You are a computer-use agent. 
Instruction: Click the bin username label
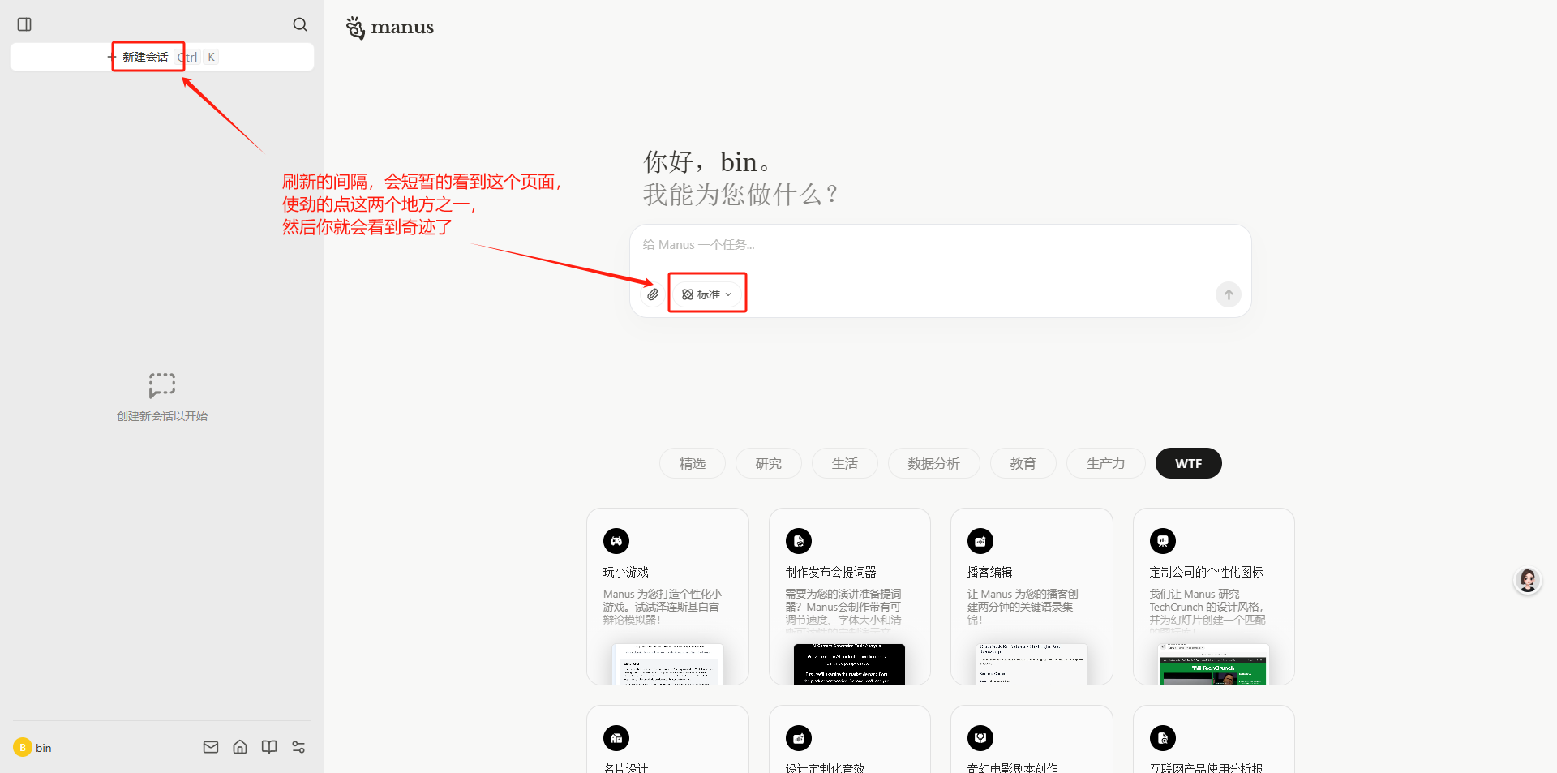(44, 748)
